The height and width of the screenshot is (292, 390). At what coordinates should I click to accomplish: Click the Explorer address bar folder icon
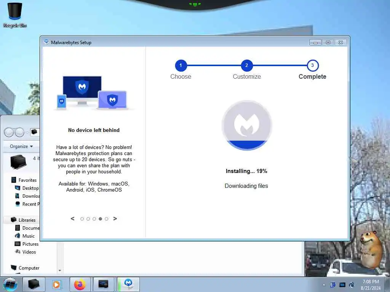tap(34, 132)
